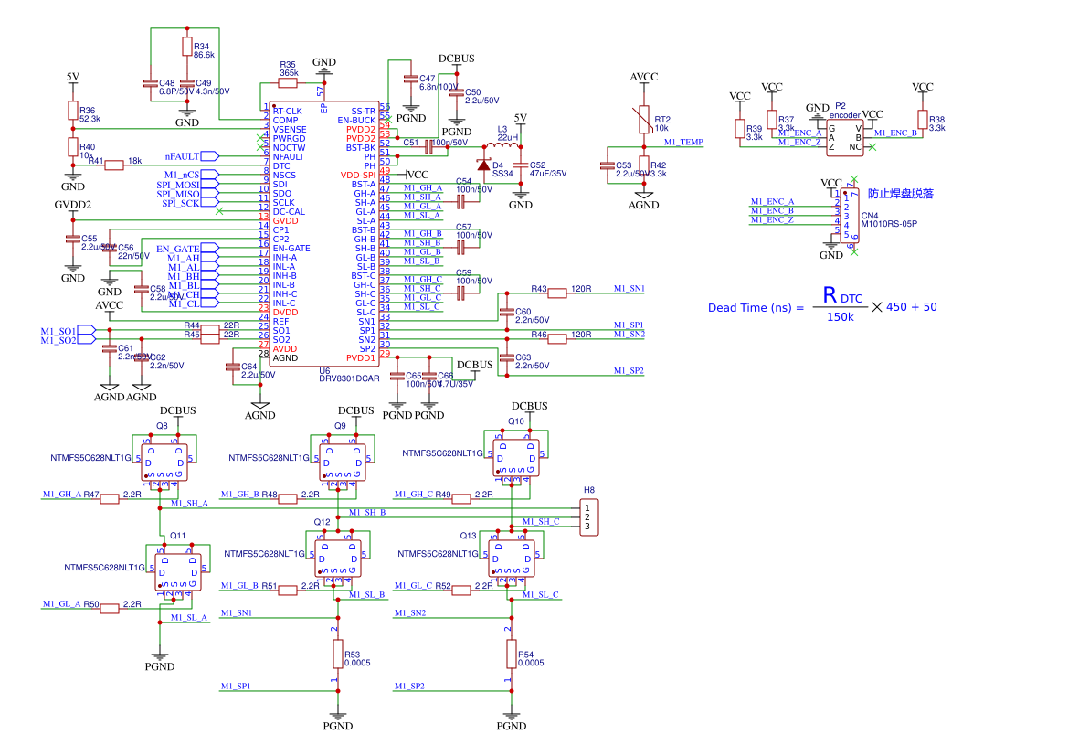
Task: Select MOSFET Q8 symbol
Action: click(x=164, y=463)
